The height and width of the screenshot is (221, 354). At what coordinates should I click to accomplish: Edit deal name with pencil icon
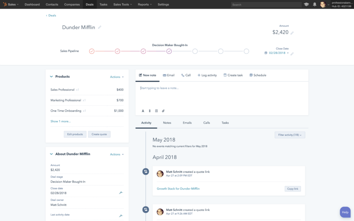[x=100, y=27]
